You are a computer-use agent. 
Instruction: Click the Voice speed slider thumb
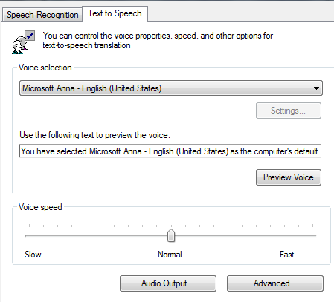pos(171,235)
